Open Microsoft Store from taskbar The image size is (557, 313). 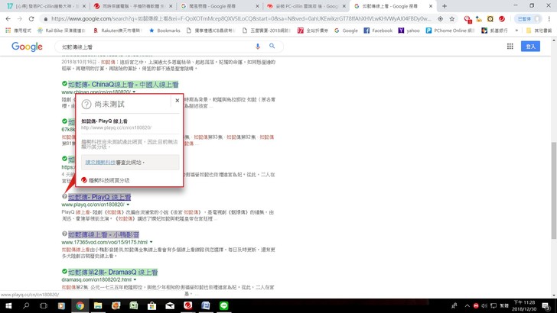click(151, 305)
